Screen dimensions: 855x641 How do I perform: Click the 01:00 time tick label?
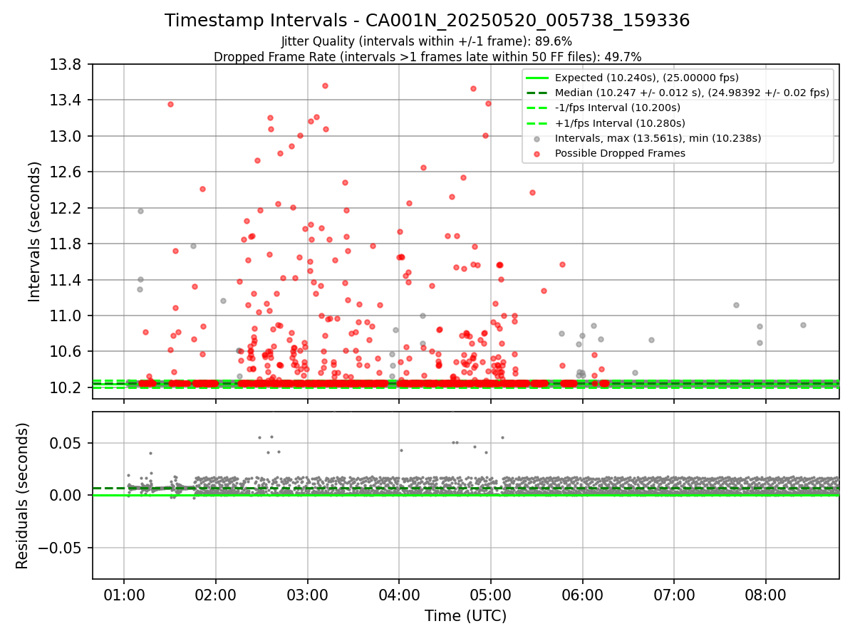point(124,595)
